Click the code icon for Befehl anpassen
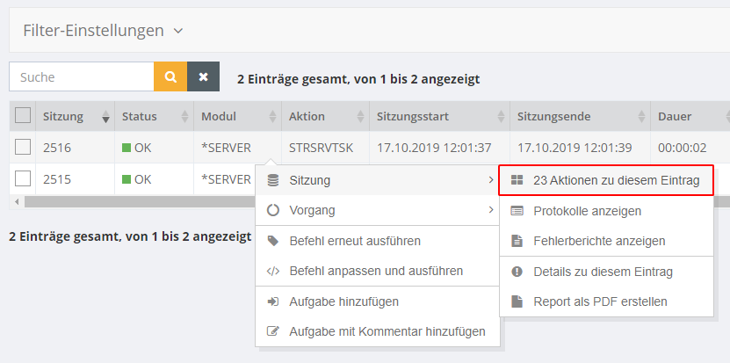 pos(272,272)
